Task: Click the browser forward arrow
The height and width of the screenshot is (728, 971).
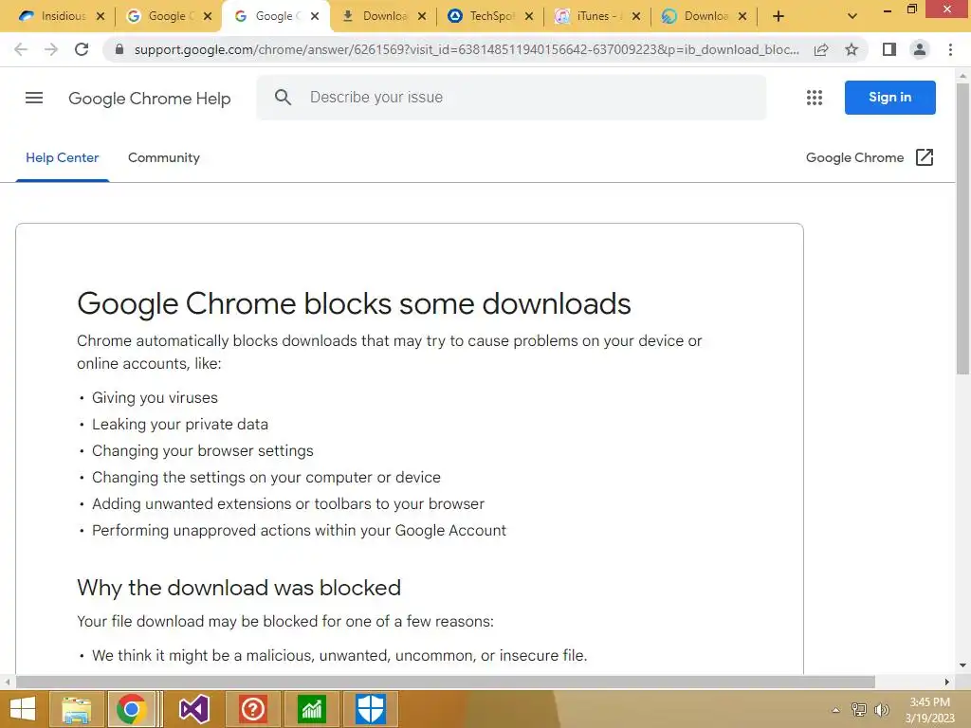Action: point(51,49)
